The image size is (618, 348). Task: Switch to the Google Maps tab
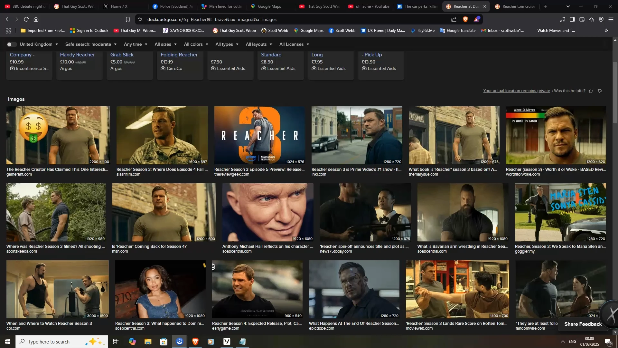(270, 6)
